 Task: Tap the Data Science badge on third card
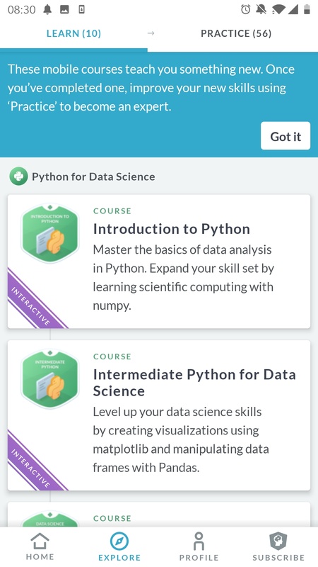pyautogui.click(x=49, y=520)
